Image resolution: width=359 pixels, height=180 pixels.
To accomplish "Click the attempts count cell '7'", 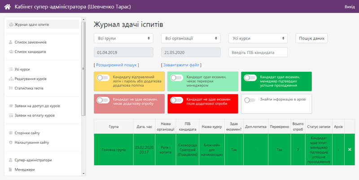I will click(x=298, y=150).
